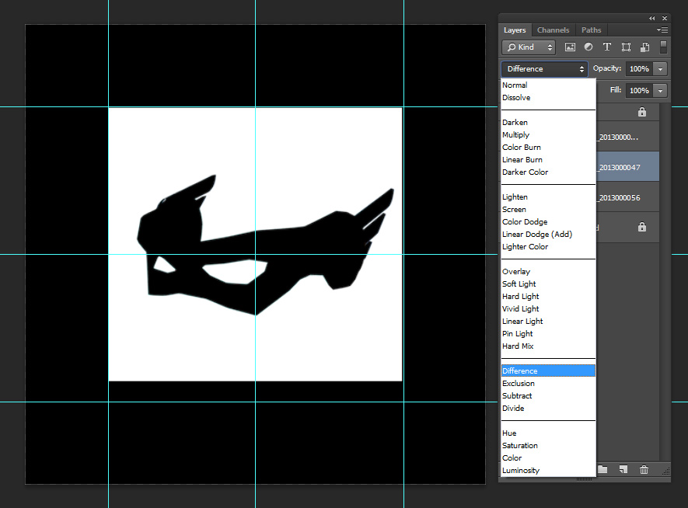Choose Multiply from the blend mode list
Viewport: 688px width, 508px height.
click(x=515, y=135)
